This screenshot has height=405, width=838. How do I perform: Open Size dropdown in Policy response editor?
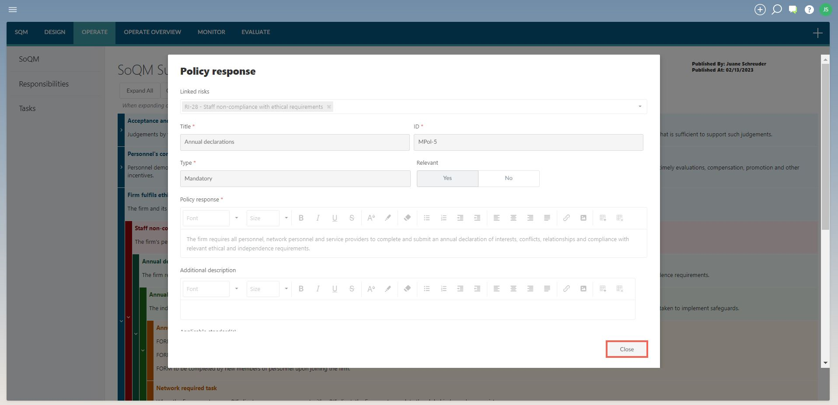pos(286,218)
